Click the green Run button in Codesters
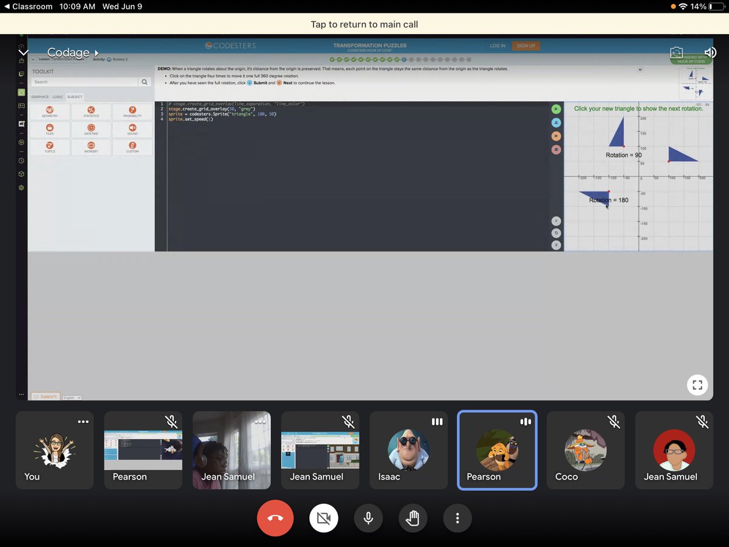 pyautogui.click(x=556, y=109)
